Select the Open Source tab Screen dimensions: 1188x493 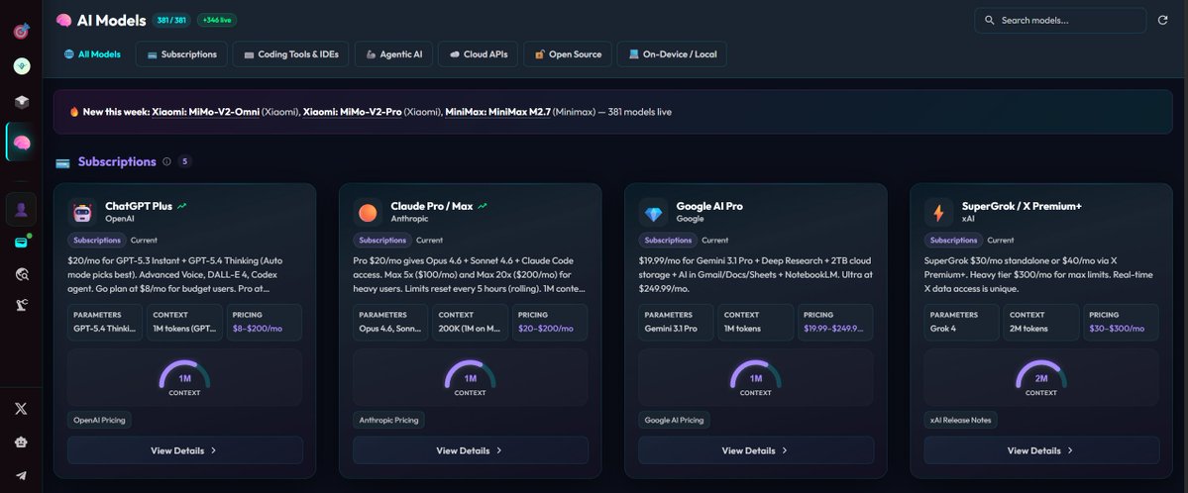click(x=568, y=54)
